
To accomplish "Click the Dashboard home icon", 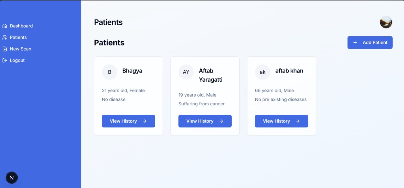I will pos(5,26).
